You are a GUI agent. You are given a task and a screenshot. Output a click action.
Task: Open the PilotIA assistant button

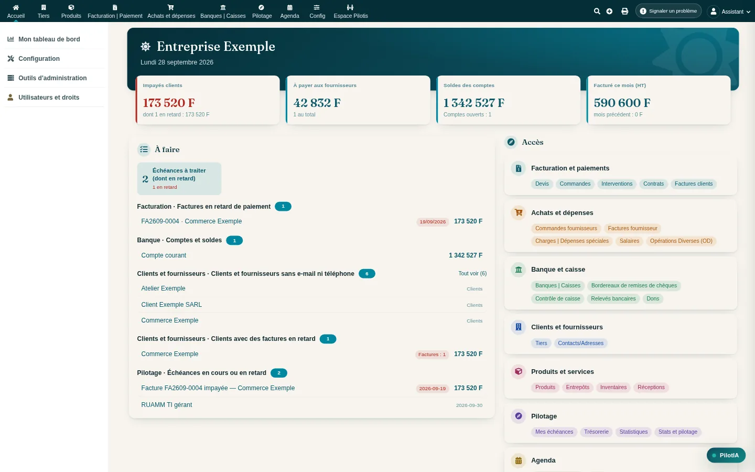726,455
